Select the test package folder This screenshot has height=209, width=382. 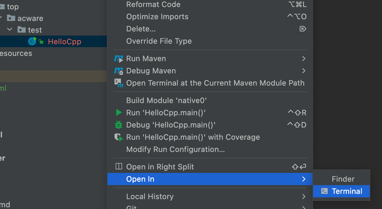click(x=35, y=30)
